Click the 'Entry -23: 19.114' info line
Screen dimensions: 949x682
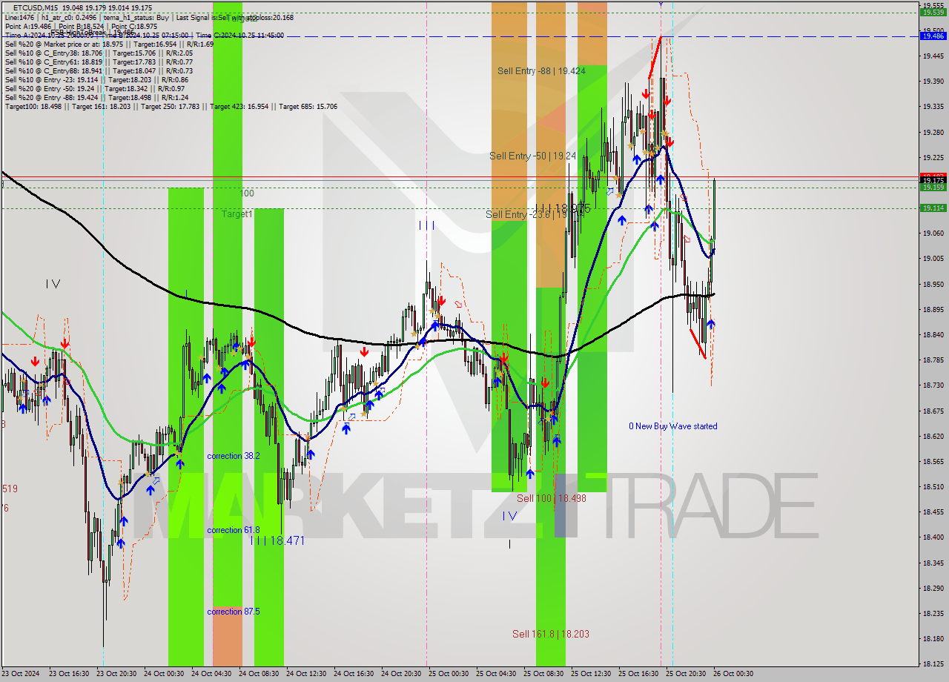click(x=96, y=79)
